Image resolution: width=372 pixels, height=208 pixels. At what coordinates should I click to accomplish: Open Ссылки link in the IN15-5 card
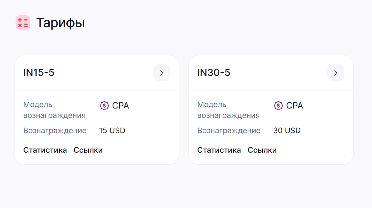(88, 150)
